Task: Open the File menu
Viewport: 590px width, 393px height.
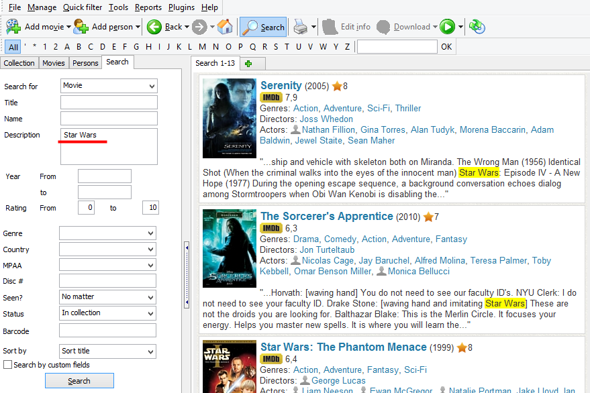Action: pos(15,7)
